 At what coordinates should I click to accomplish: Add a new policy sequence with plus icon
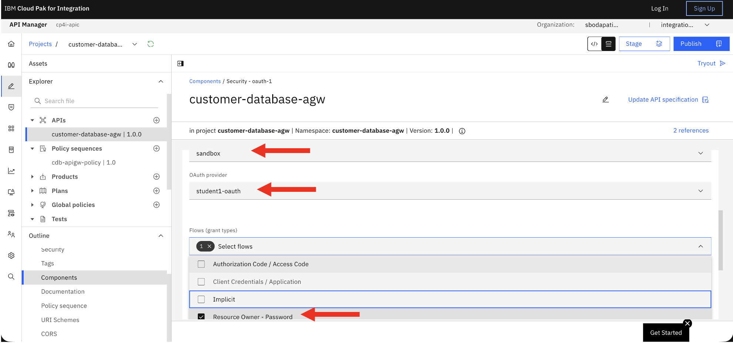tap(156, 149)
